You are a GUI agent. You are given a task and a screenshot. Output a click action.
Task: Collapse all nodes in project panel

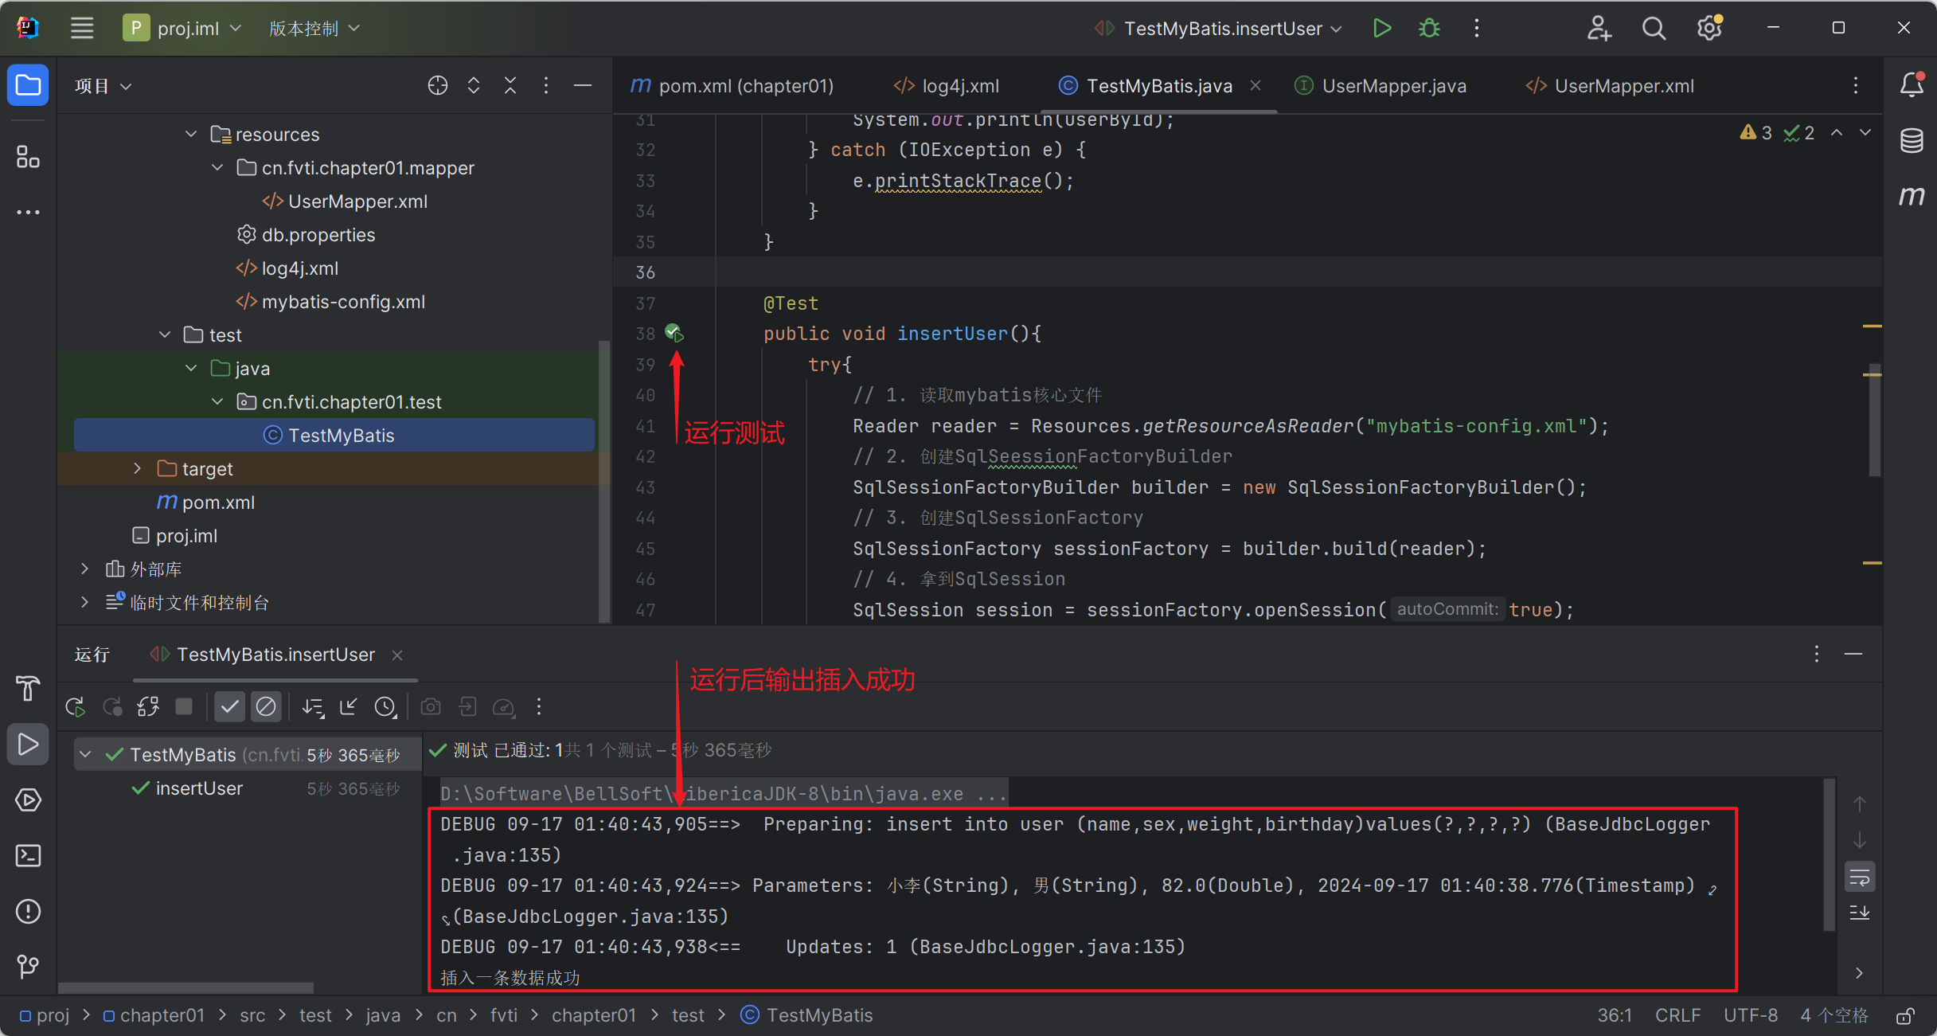click(510, 85)
